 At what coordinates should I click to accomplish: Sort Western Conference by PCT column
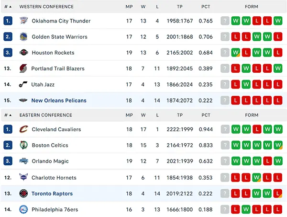click(x=206, y=7)
